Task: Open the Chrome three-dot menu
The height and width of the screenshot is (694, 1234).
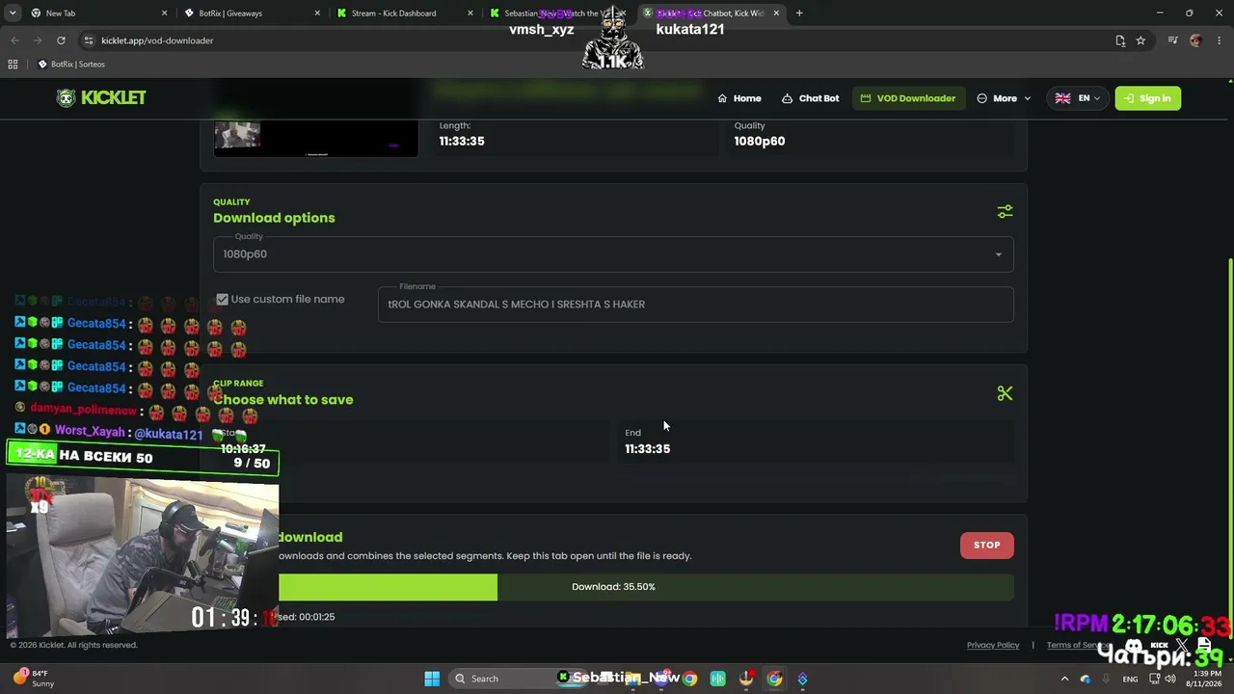Action: click(1220, 40)
